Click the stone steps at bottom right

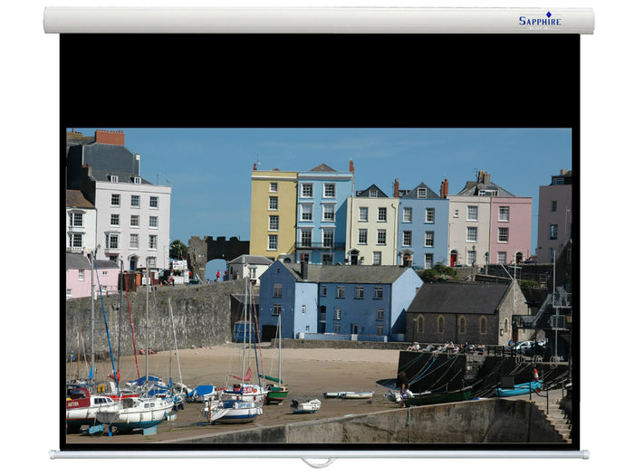pos(557,420)
